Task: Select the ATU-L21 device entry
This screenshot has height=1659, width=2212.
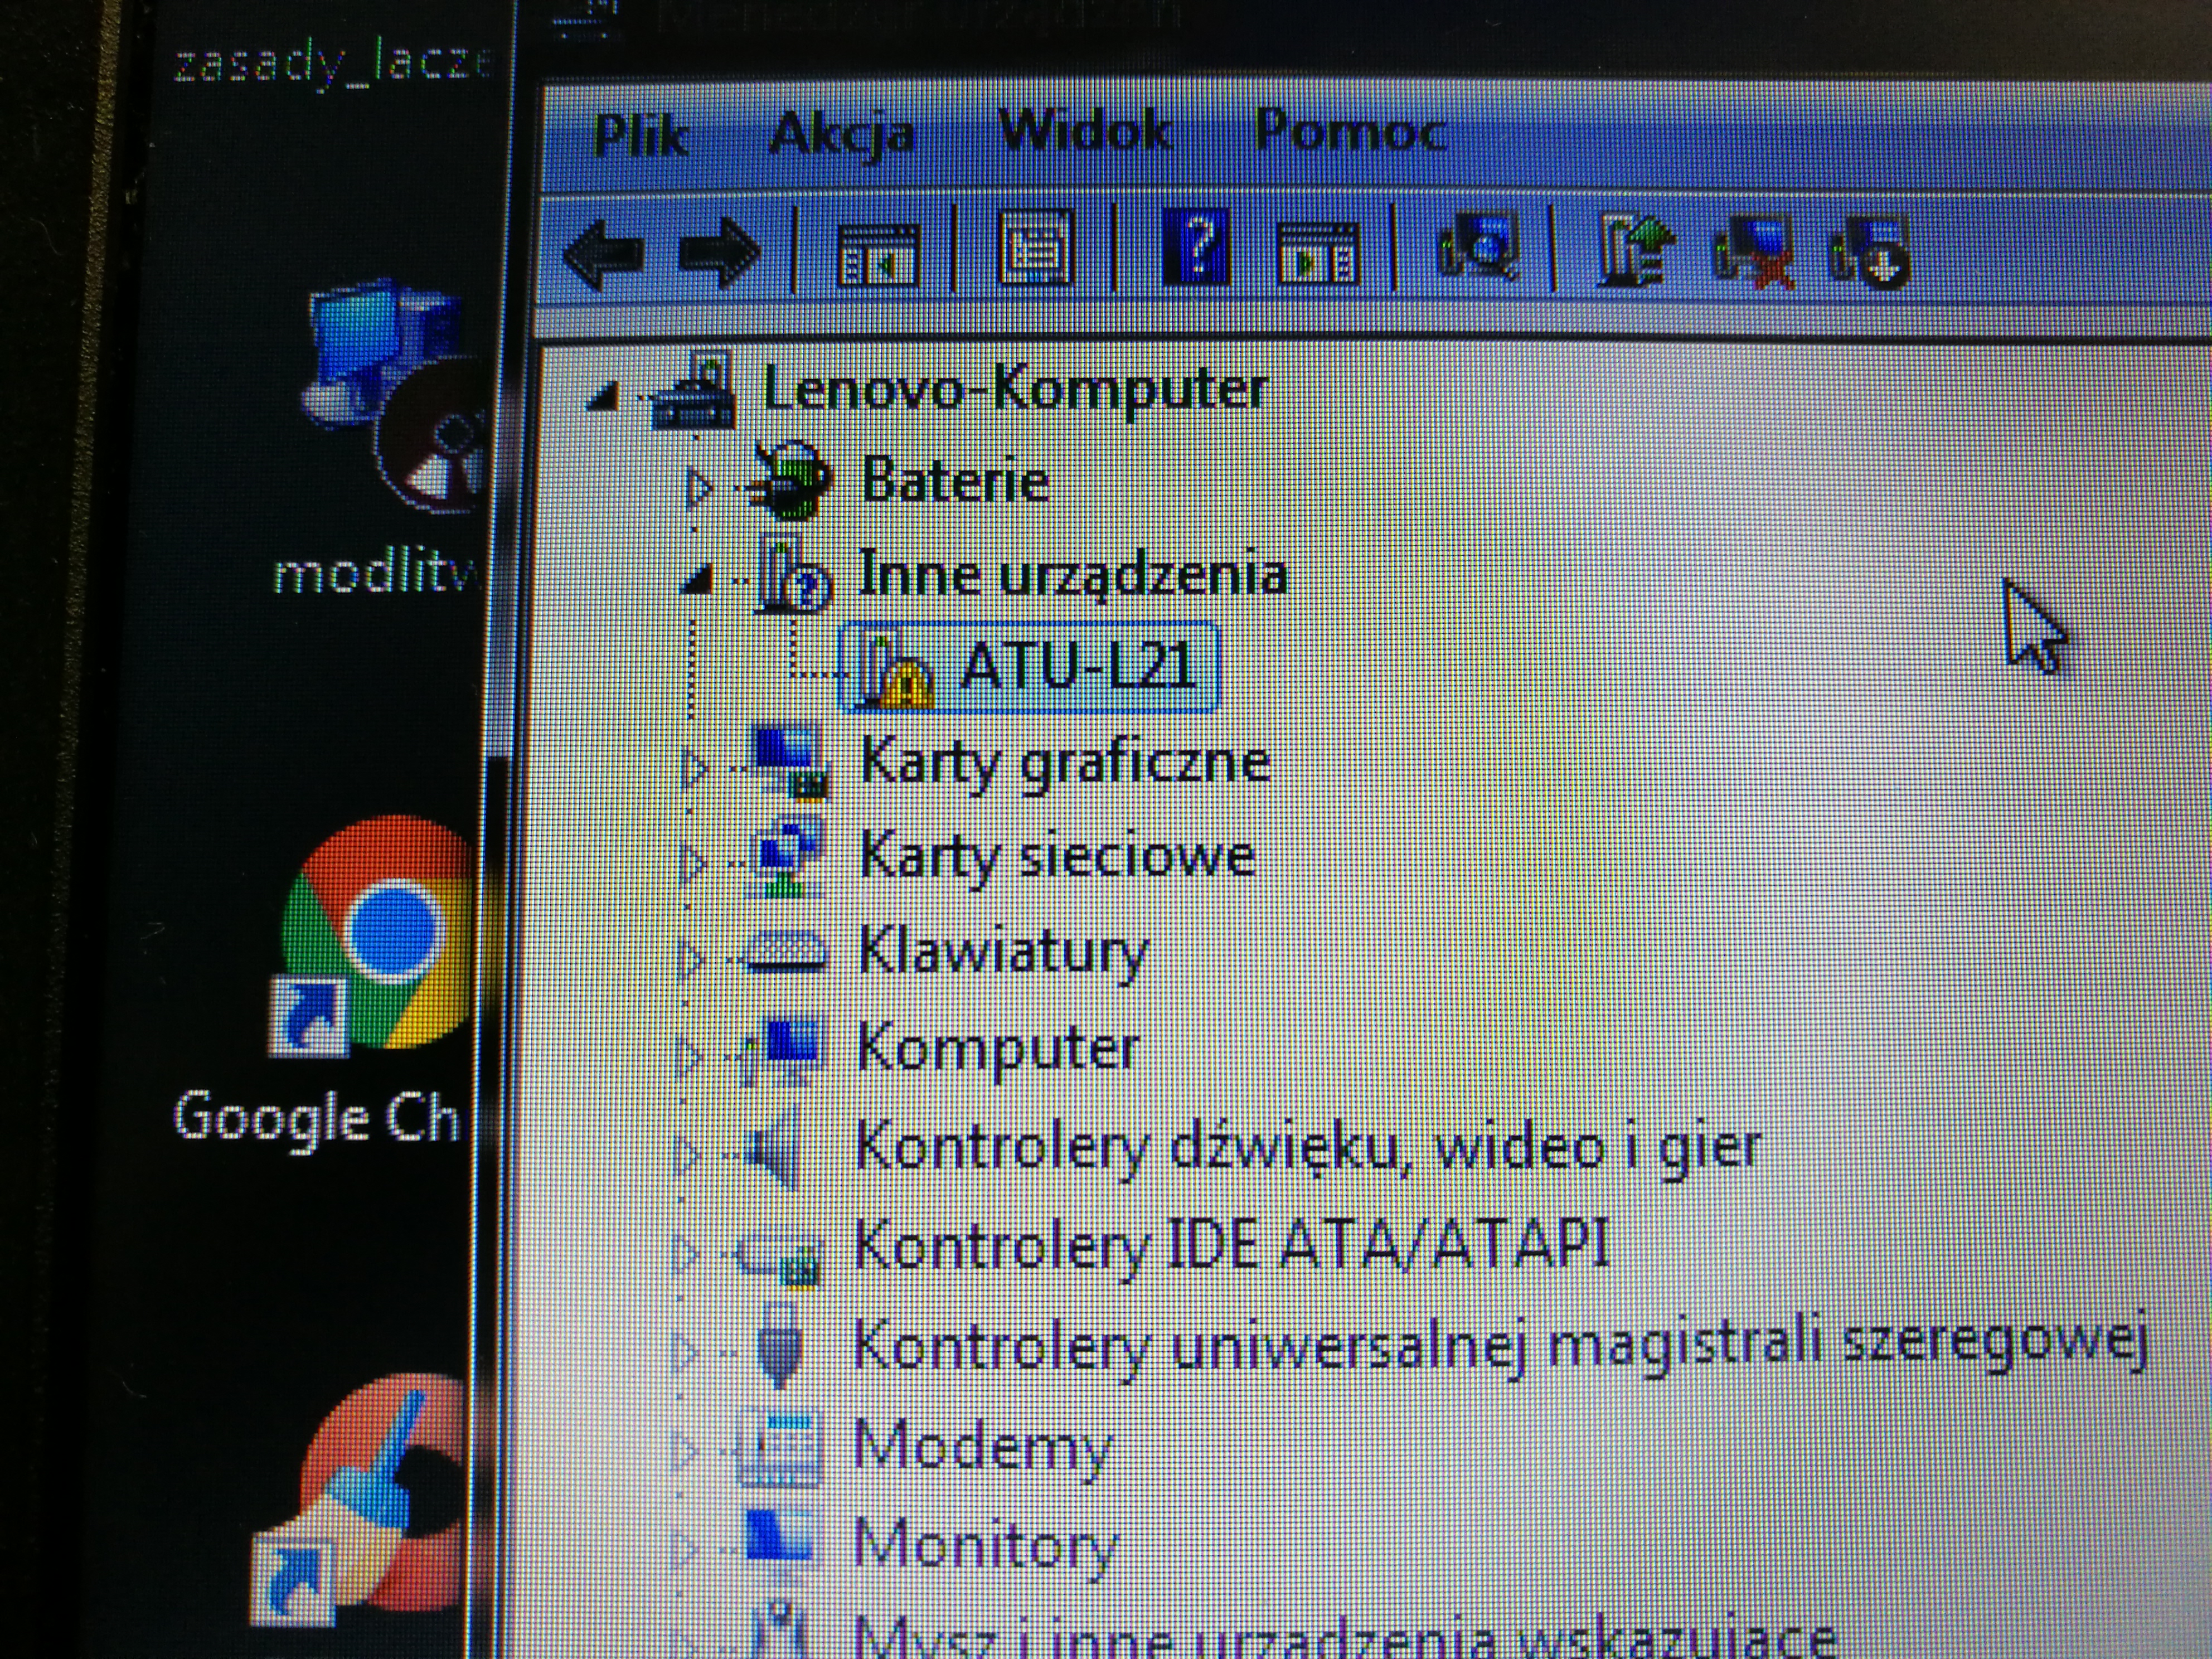Action: tap(1030, 666)
